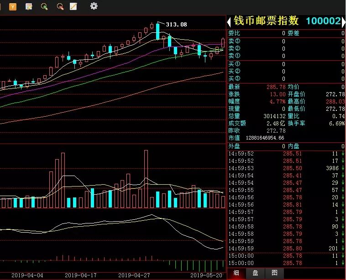Select the 14:59:54 trade at 285.41
This screenshot has height=280, width=346.
[x=286, y=176]
